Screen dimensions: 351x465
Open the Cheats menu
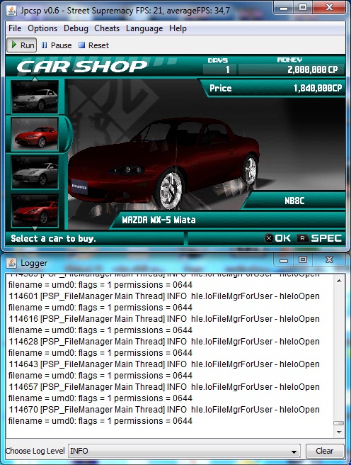107,28
